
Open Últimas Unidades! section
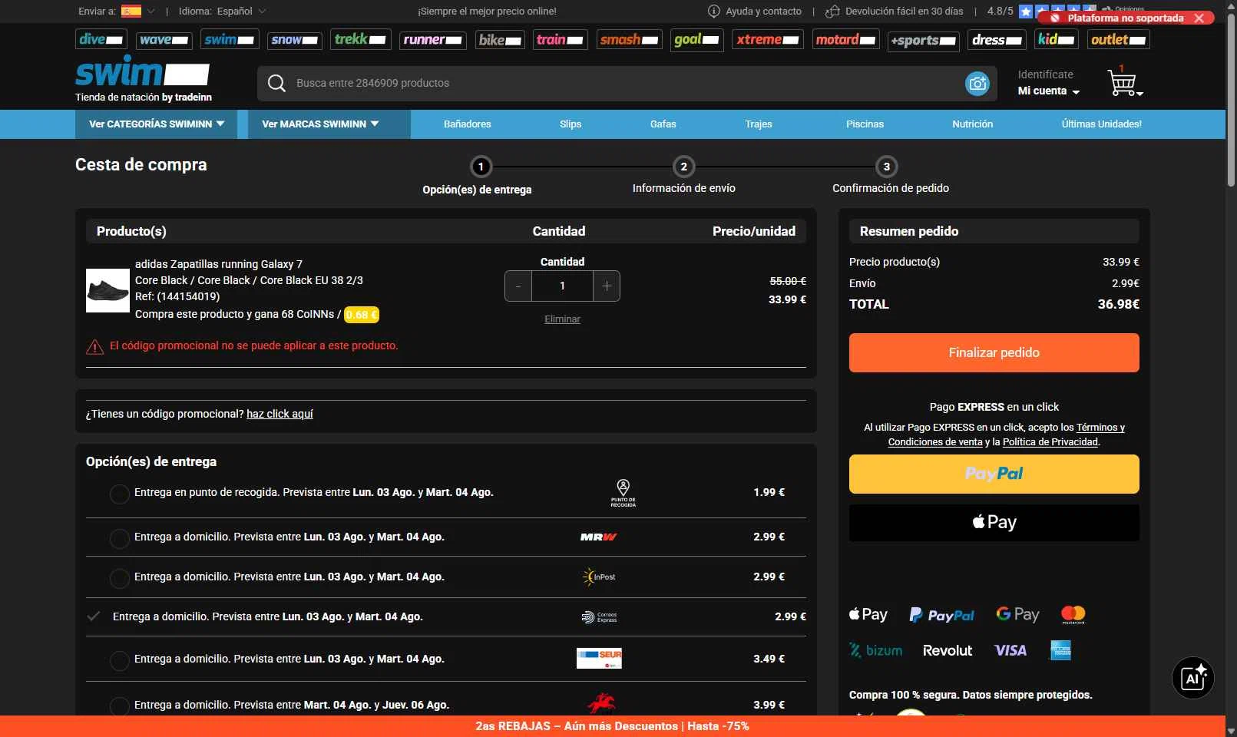tap(1101, 124)
